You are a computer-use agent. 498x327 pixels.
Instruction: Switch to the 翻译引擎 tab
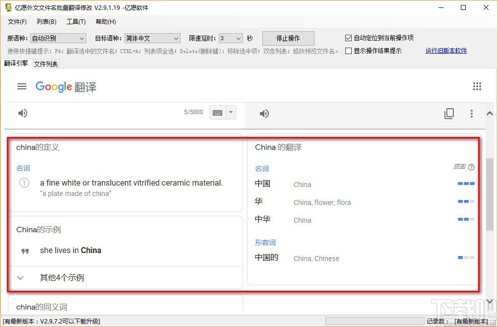[x=16, y=63]
